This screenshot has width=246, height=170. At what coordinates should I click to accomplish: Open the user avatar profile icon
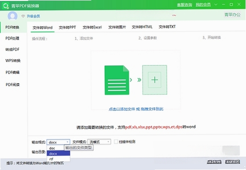pos(12,16)
